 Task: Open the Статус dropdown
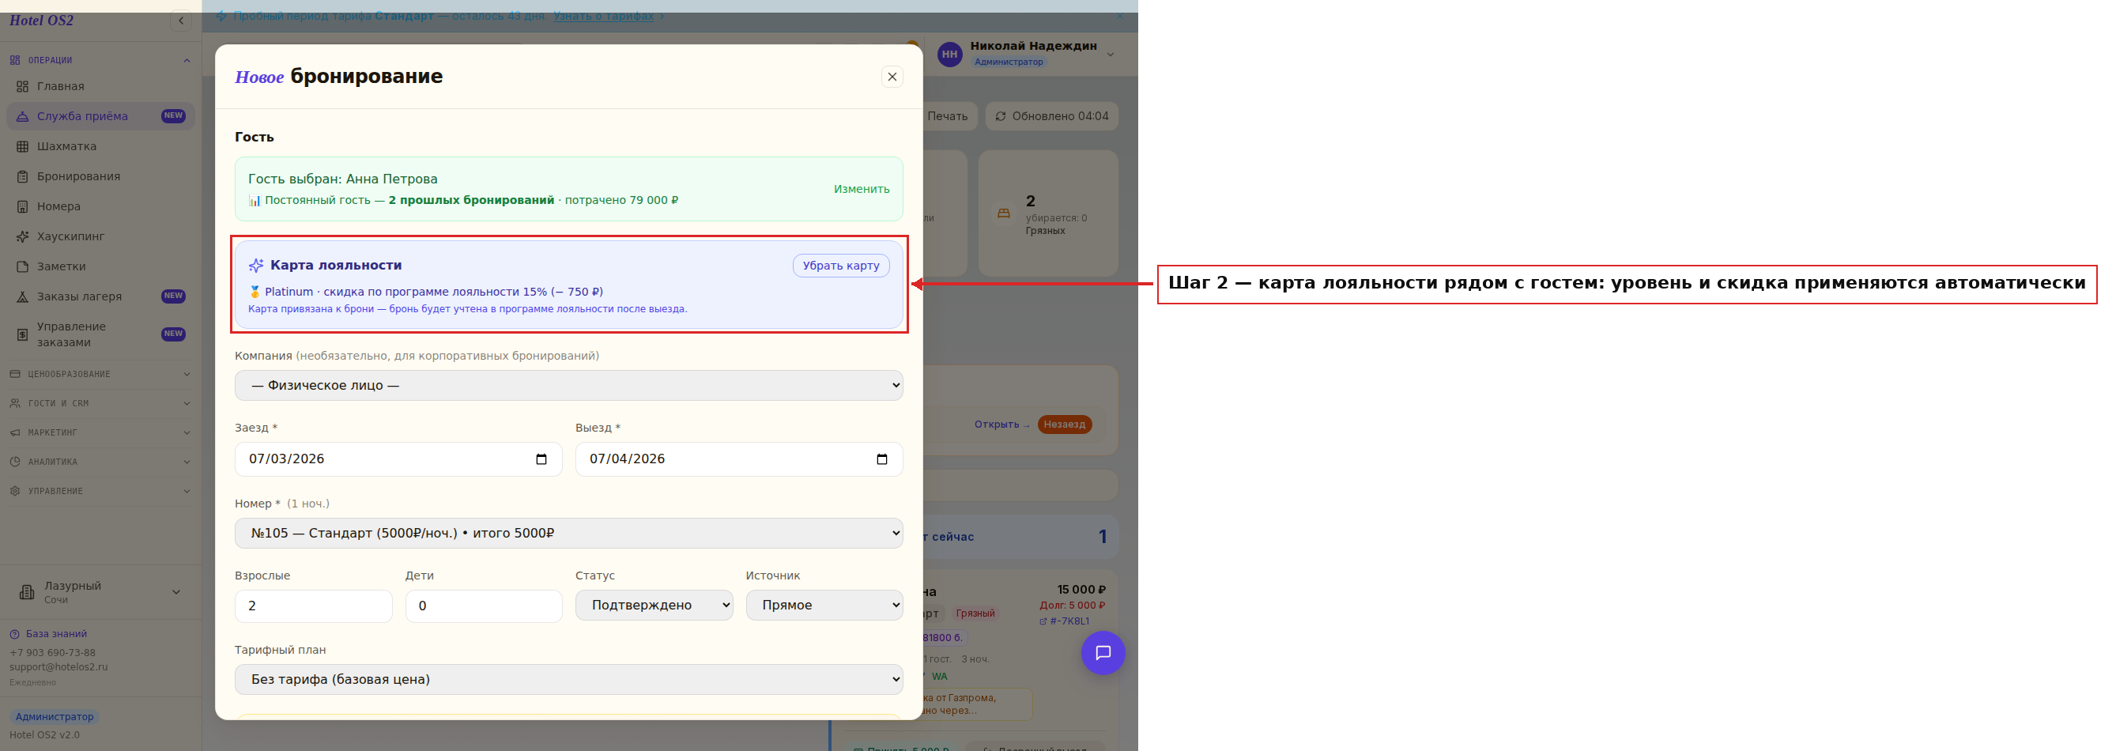(x=654, y=606)
